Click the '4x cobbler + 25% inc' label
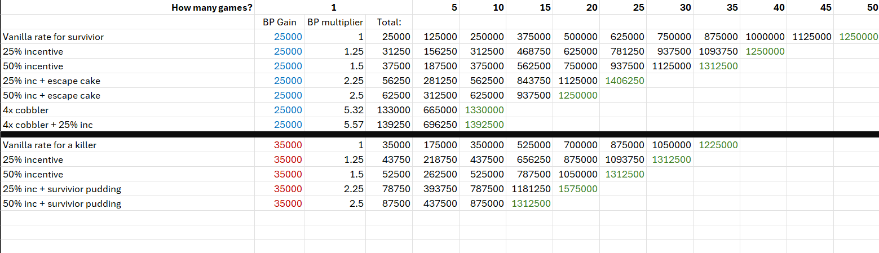879x253 pixels. [127, 125]
